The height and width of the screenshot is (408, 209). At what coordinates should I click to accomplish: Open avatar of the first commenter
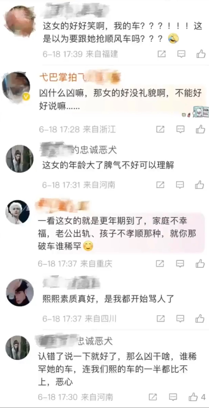[20, 21]
